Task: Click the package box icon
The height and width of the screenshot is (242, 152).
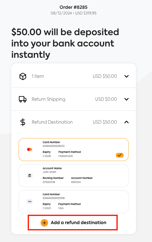Action: tap(23, 76)
